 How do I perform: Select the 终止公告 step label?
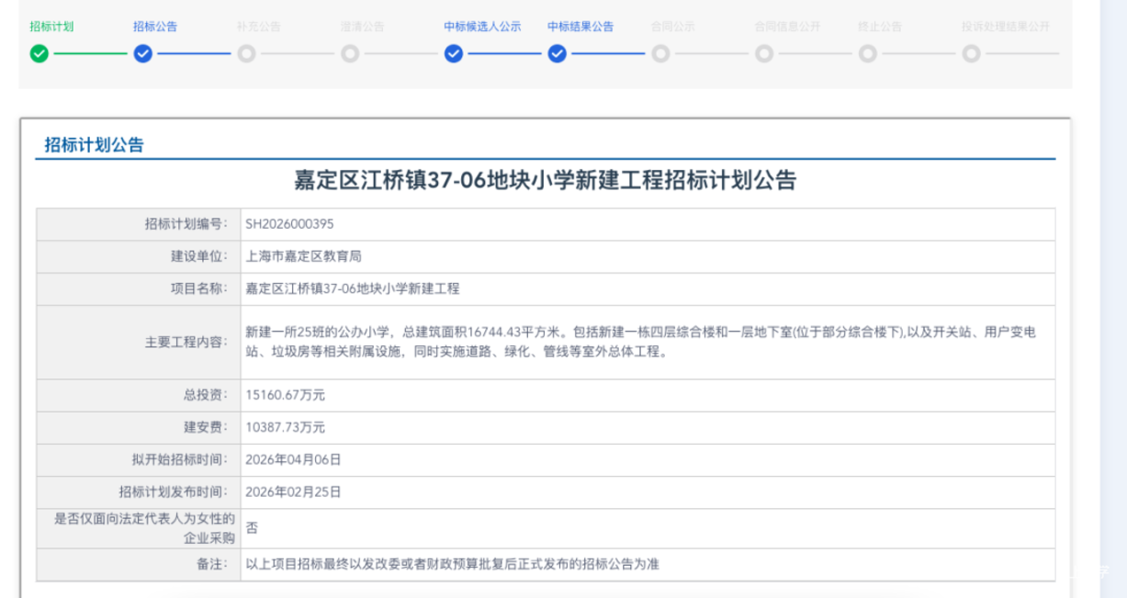[880, 27]
